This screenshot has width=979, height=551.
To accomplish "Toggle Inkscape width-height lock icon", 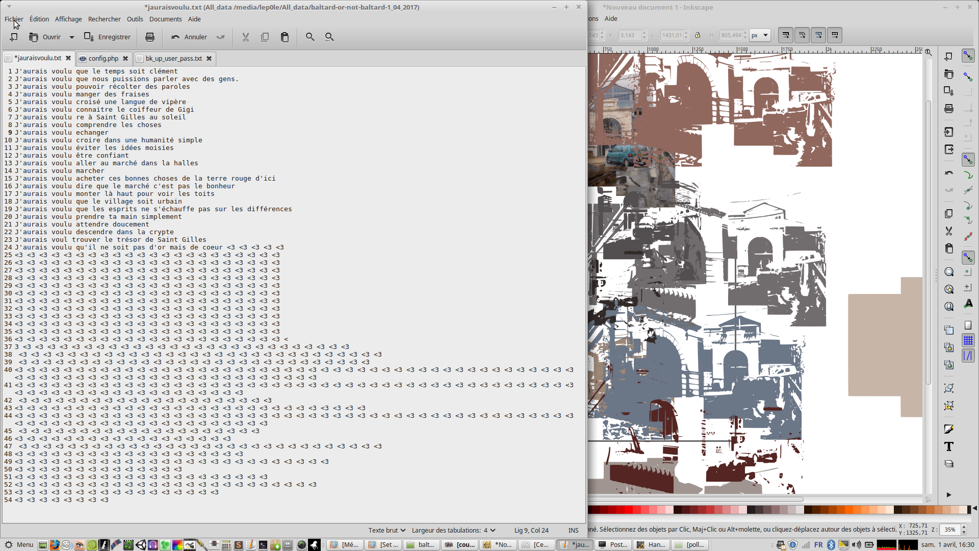I will [698, 35].
